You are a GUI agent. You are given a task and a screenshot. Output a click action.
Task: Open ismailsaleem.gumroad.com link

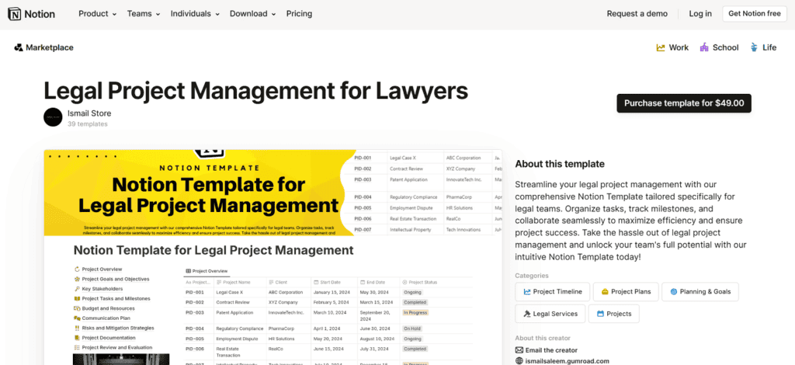pos(568,361)
